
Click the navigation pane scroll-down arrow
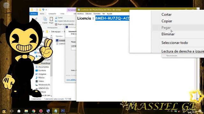coord(51,96)
